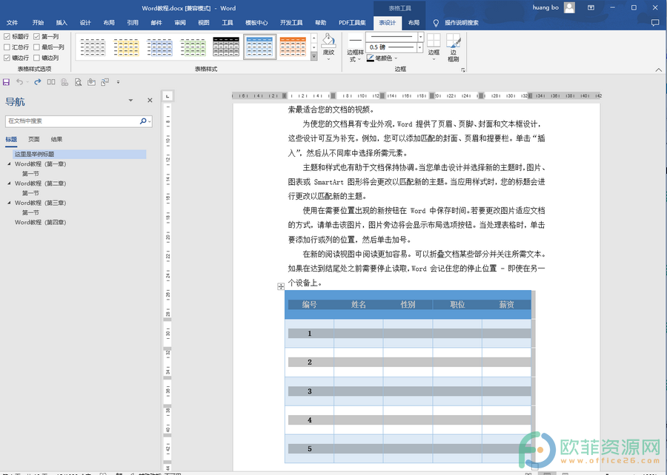Jump to heading Word教程（第四章）
Screen dimensions: 667x475
pyautogui.click(x=41, y=223)
